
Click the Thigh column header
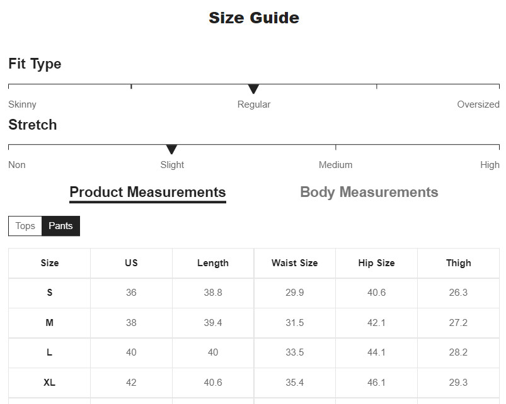pos(458,263)
